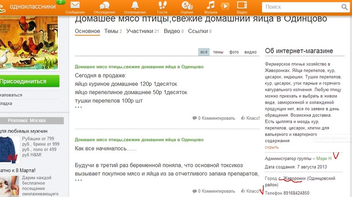Expand first post via ellipsis
This screenshot has width=352, height=197.
point(79,107)
